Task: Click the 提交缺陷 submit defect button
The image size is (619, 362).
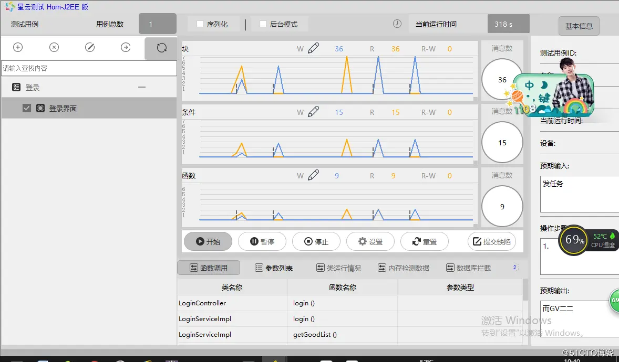Action: pyautogui.click(x=492, y=241)
